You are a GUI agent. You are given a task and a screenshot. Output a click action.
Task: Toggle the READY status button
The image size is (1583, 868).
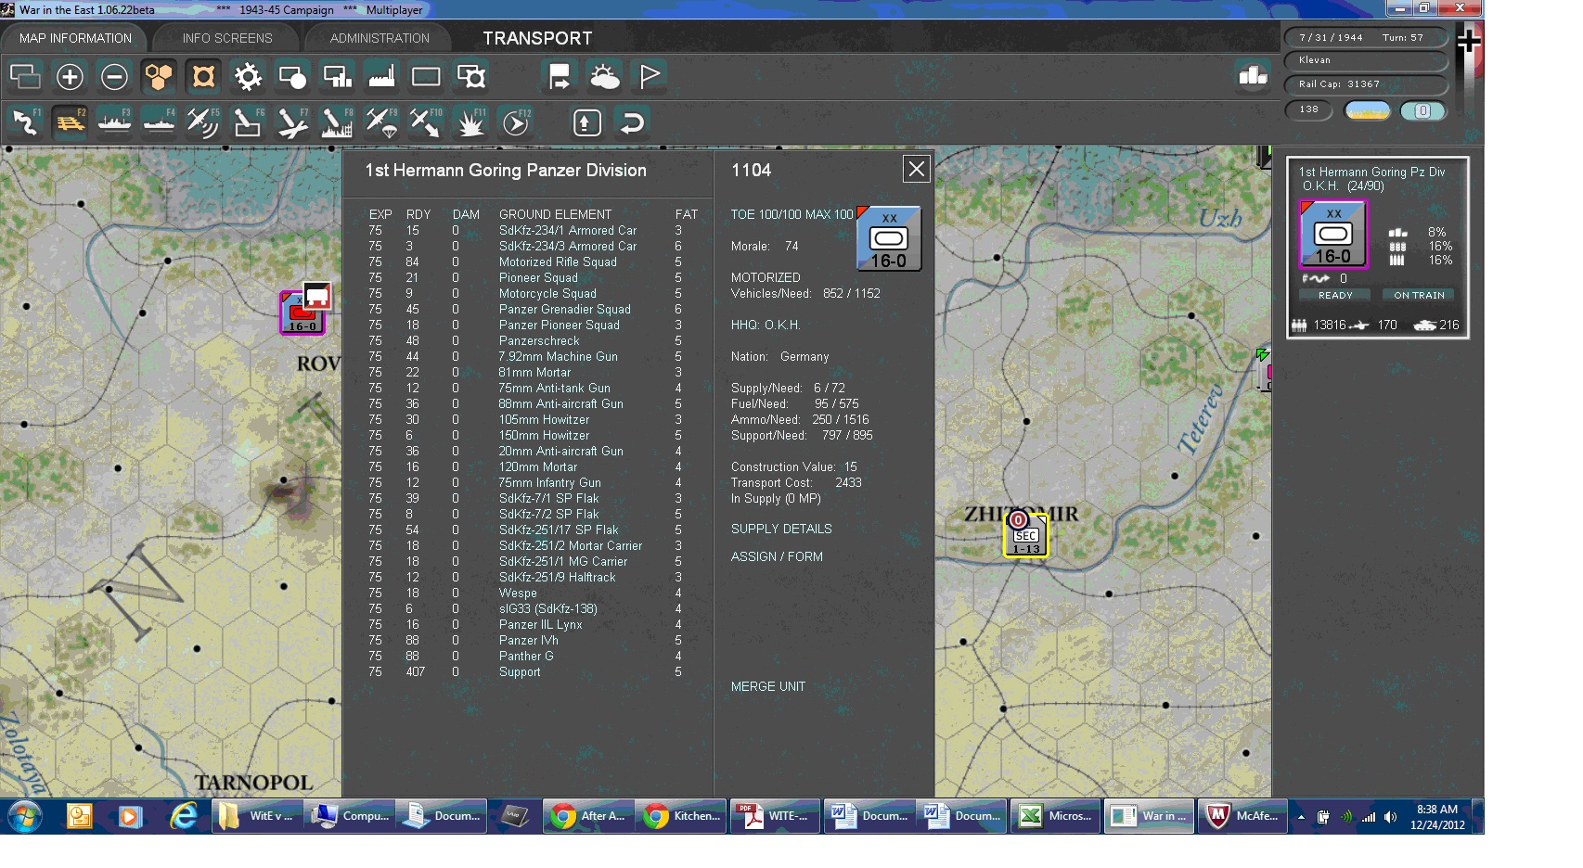1335,295
